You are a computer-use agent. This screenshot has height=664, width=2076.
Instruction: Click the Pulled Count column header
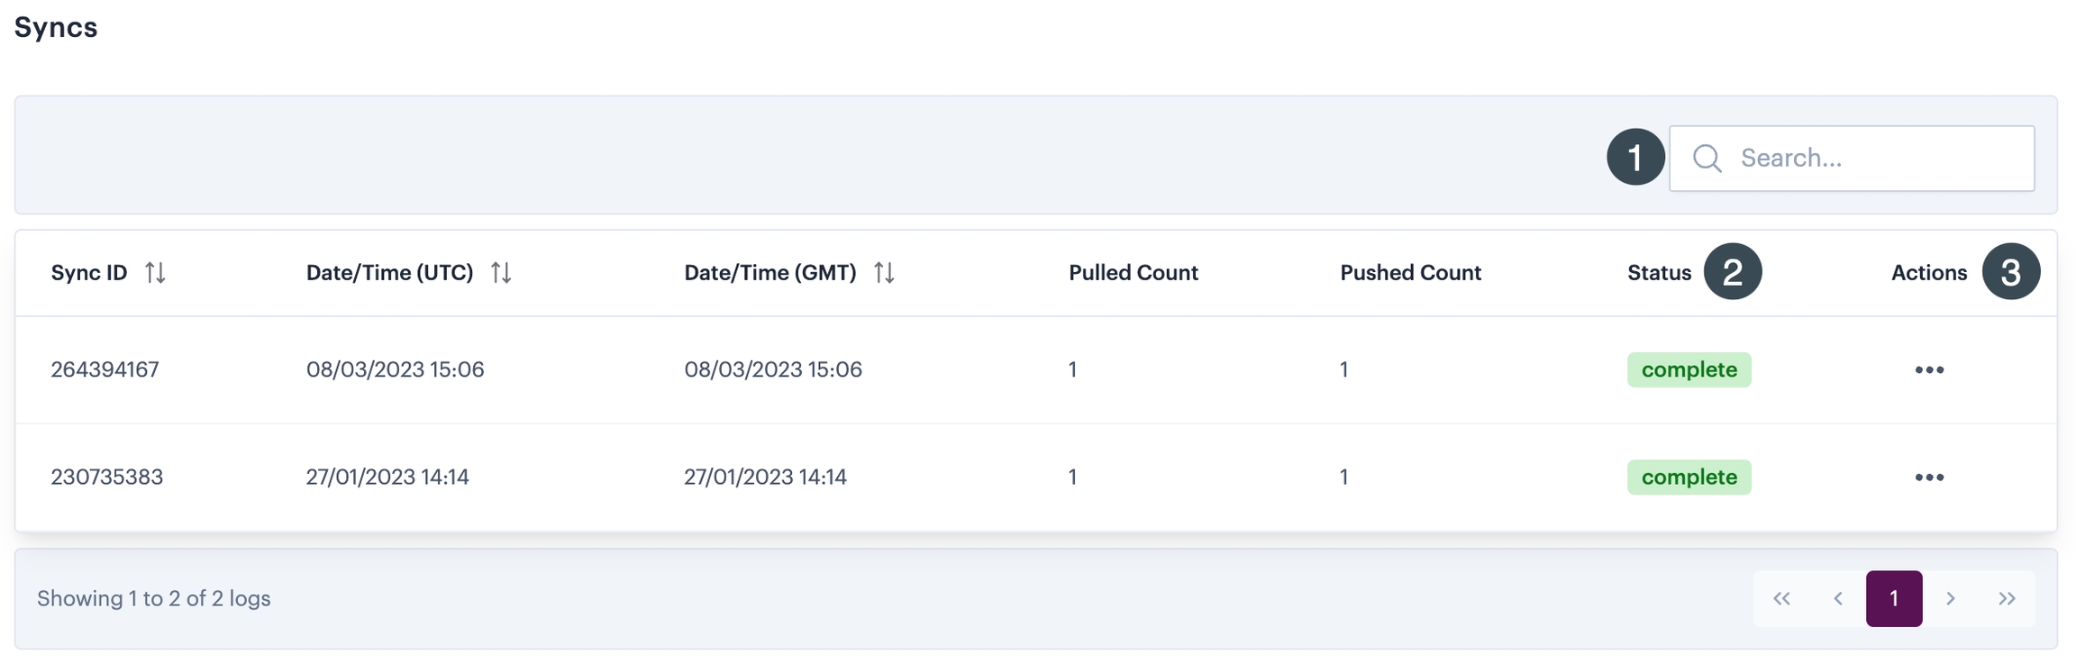[1133, 273]
